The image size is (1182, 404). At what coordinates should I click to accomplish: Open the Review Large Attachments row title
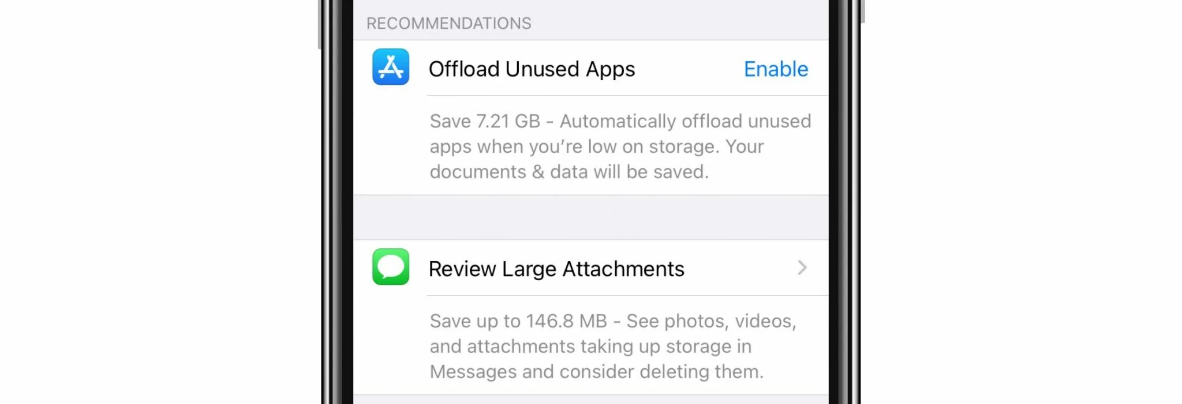point(556,269)
